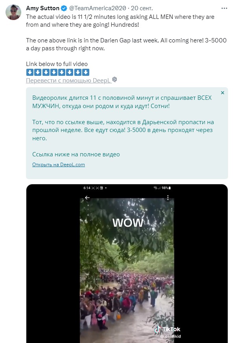Click the WOW caption on the video
This screenshot has height=343, width=234.
coord(128,223)
